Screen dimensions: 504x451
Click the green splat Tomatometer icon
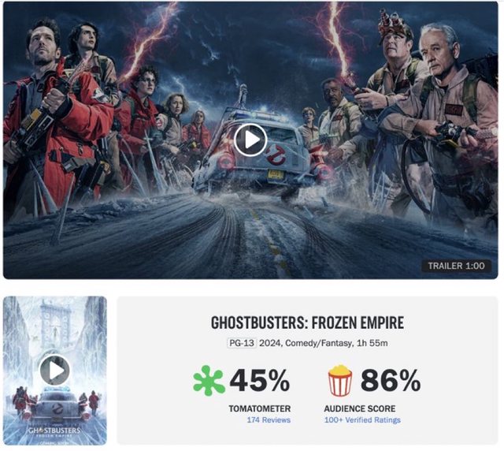coord(209,380)
